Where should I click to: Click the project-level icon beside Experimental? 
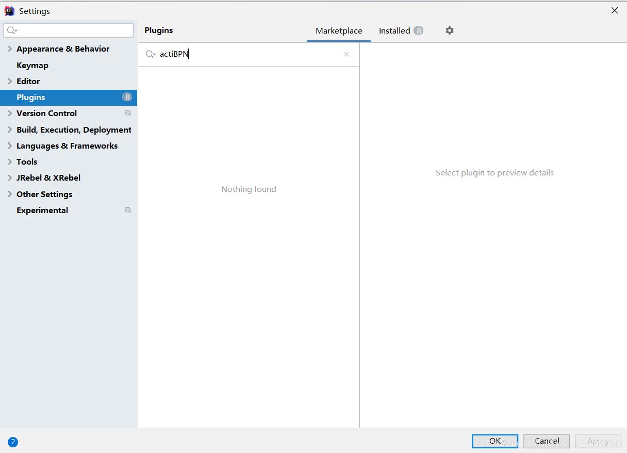128,211
